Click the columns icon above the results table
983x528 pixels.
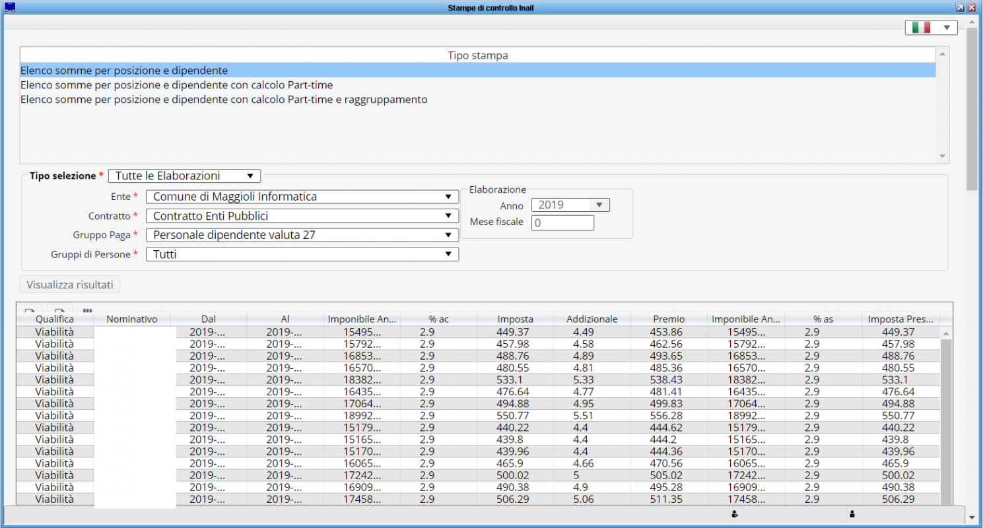tap(87, 310)
